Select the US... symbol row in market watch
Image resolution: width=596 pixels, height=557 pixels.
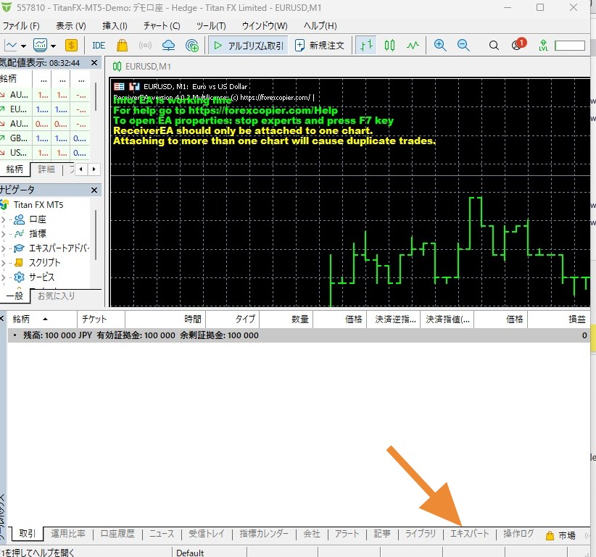click(x=44, y=153)
